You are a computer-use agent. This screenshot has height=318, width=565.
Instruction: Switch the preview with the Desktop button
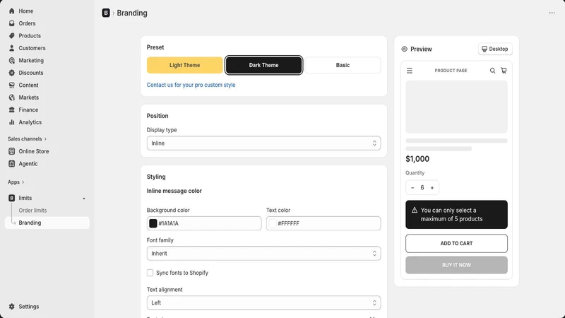click(495, 49)
